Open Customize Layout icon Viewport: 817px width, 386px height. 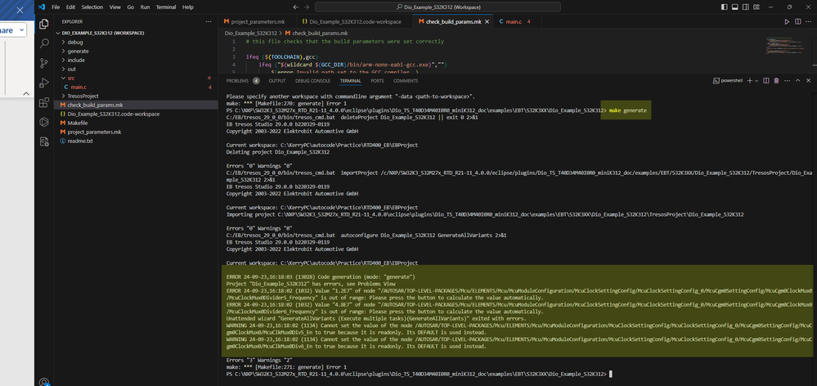tap(755, 7)
